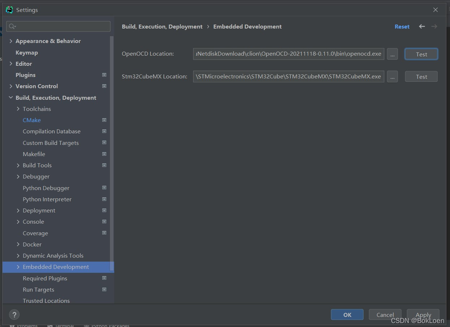450x327 pixels.
Task: Click the project-level icon beside Compilation Database
Action: pos(104,131)
